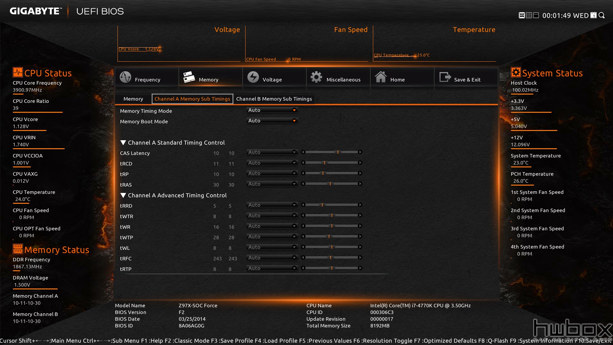
Task: Click the tRTP slider track
Action: click(x=331, y=268)
